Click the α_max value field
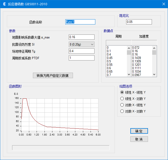 point(81,37)
